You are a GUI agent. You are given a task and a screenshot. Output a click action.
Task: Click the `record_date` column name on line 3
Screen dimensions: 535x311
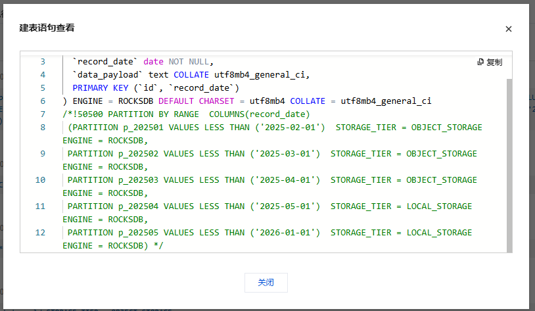105,62
